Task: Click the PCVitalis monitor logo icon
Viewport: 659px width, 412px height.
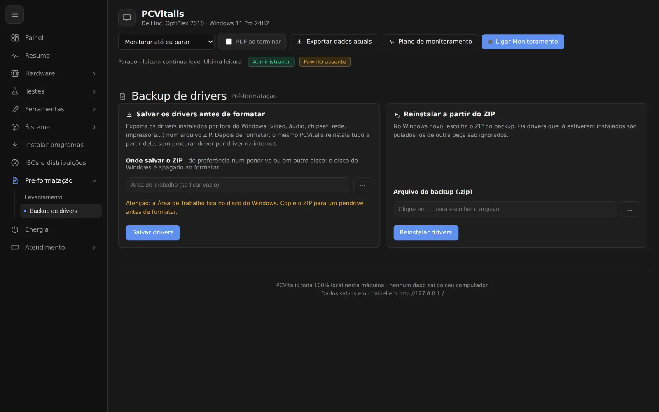Action: pos(127,18)
